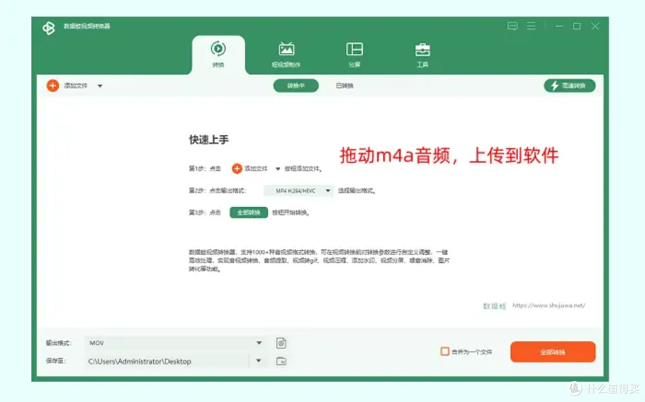Click the green 全部转换 button in step 3
645x402 pixels.
click(x=248, y=212)
